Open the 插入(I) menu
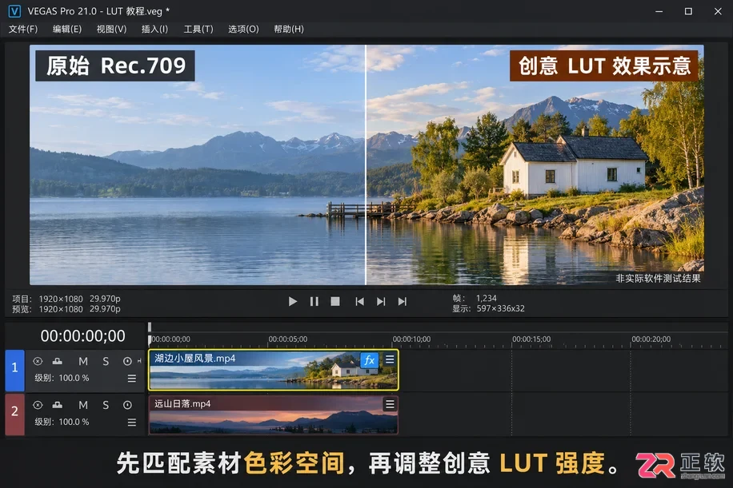This screenshot has height=488, width=733. [154, 29]
